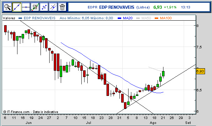Viewport: 212px width, 126px height.
Task: Choose the horizontal line tool
Action: click(26, 7)
